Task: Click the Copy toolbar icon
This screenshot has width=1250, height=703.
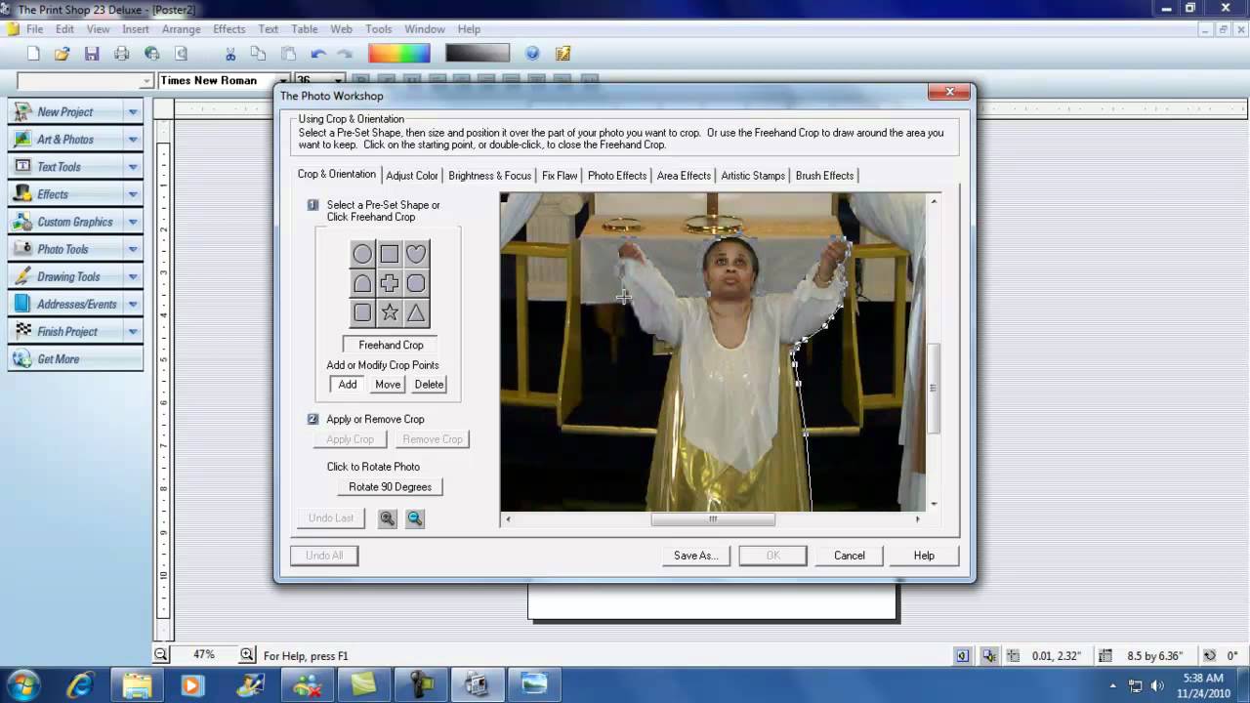Action: click(258, 54)
